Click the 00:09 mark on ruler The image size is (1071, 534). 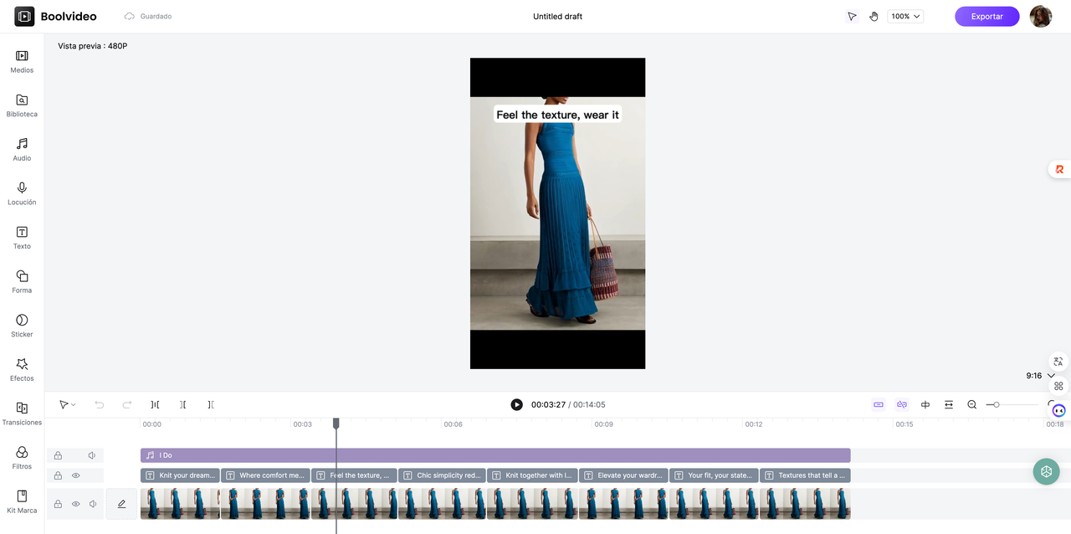pyautogui.click(x=603, y=424)
